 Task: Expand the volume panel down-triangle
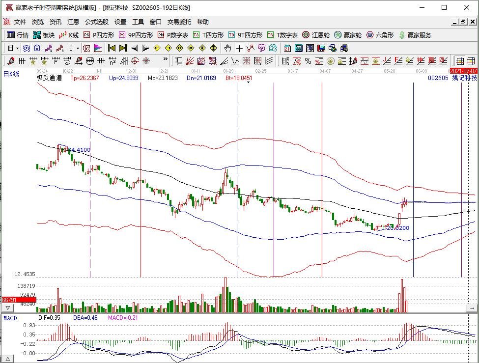coord(8,308)
